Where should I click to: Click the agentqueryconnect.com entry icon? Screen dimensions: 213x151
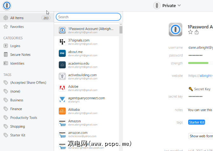tap(62, 99)
